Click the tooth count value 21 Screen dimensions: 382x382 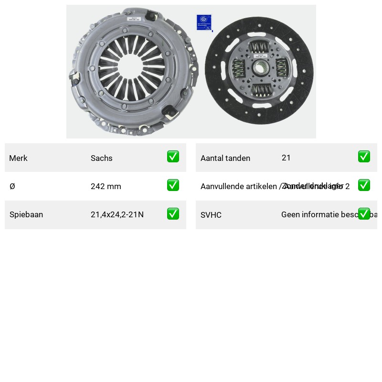[x=286, y=158]
